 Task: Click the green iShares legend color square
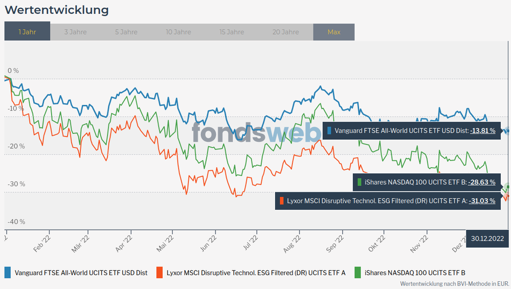pyautogui.click(x=357, y=273)
